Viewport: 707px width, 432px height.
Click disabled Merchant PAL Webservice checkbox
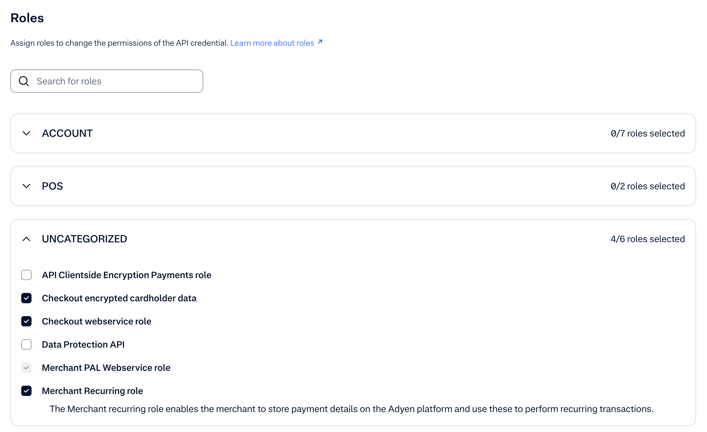26,368
